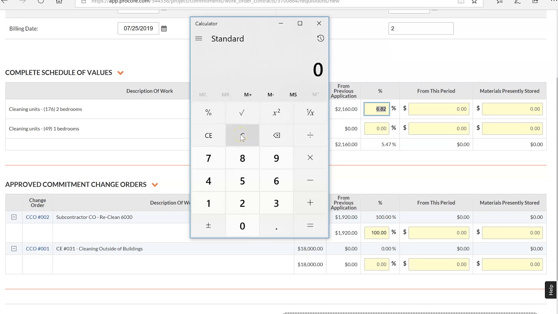Select 'CE #031 - Cleaning Outside of Buildings' text
Image resolution: width=558 pixels, height=314 pixels.
click(x=99, y=249)
